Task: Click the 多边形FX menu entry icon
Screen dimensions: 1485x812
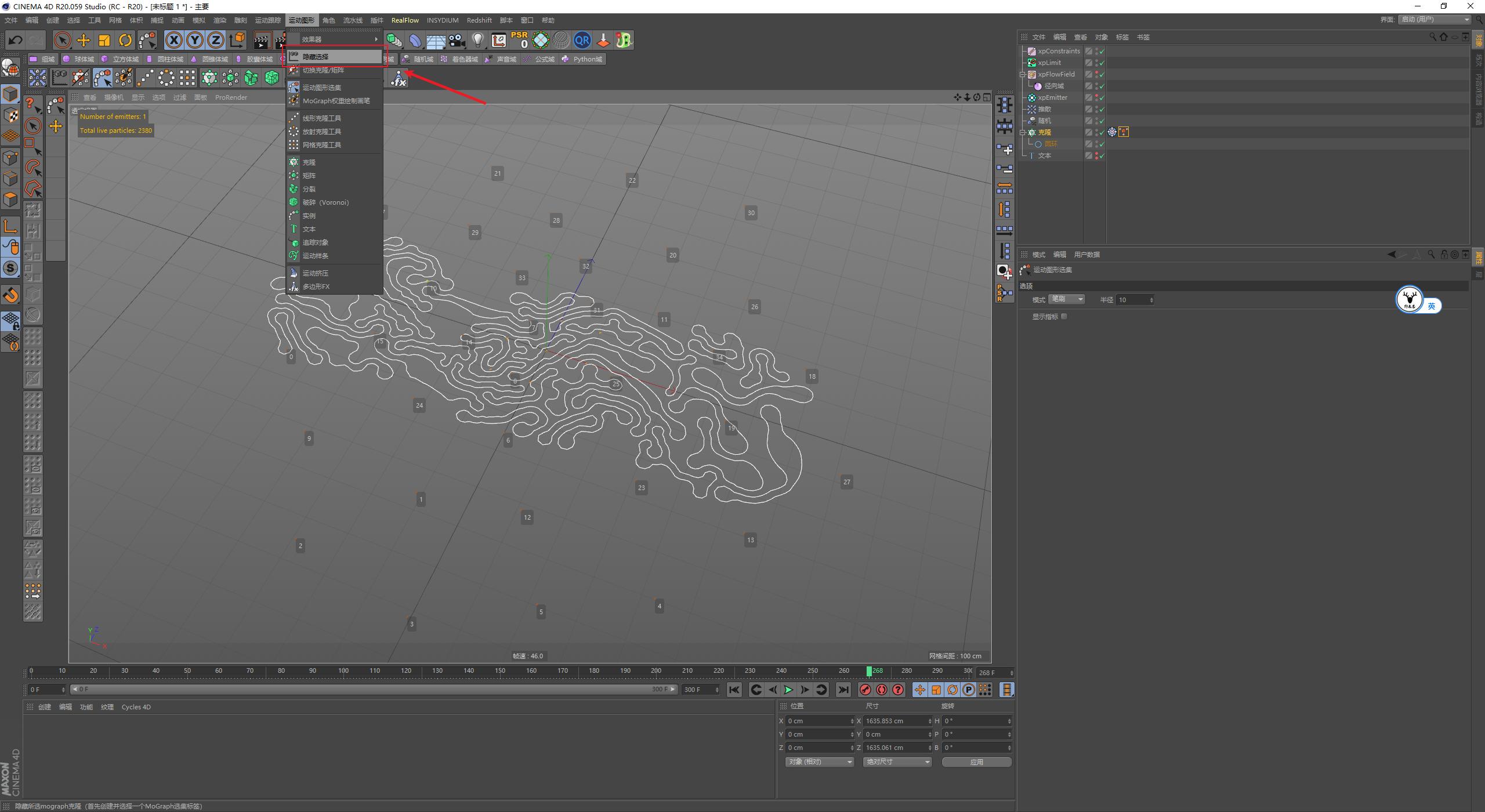Action: point(294,286)
